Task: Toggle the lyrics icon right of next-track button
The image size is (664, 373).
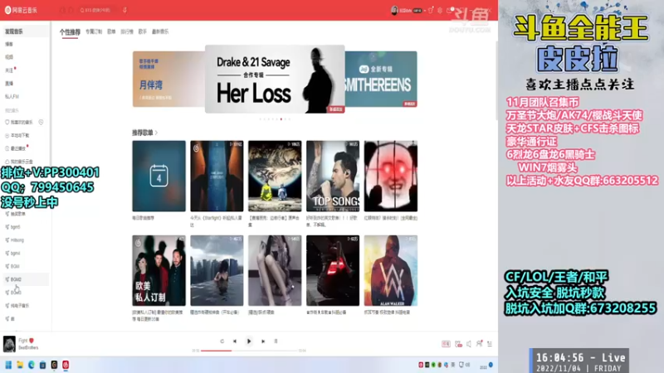Action: pos(276,342)
